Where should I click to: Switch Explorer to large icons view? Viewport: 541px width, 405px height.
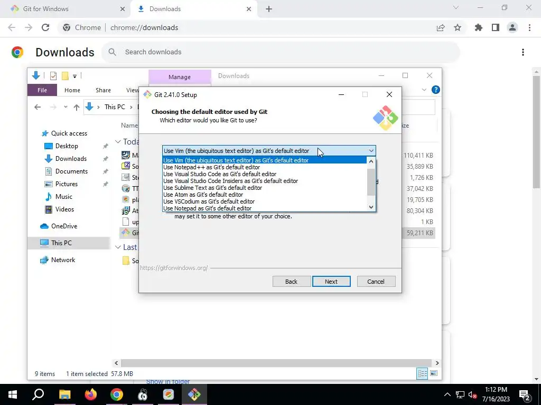(434, 374)
